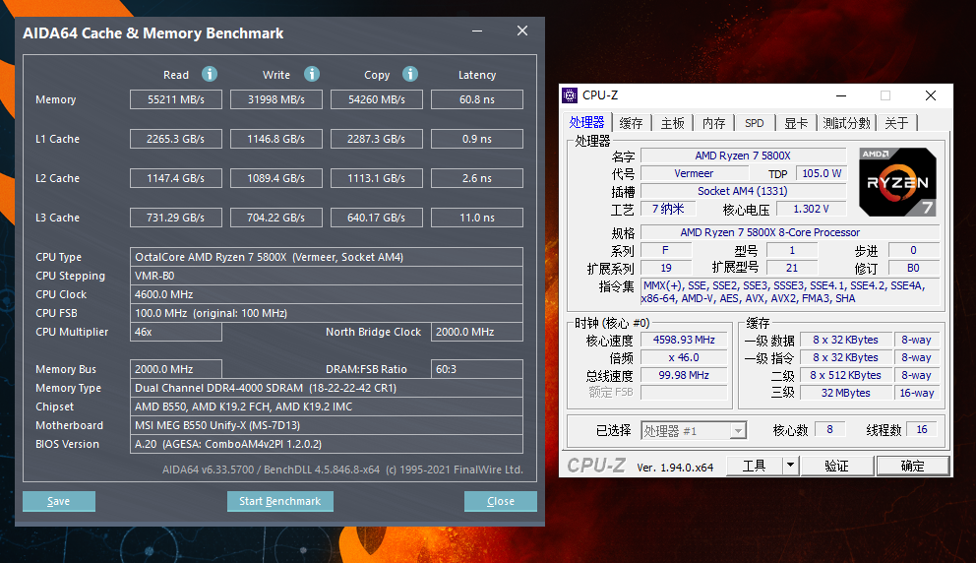Viewport: 976px width, 563px height.
Task: Click the CPU Type field in AIDA64
Action: [327, 257]
